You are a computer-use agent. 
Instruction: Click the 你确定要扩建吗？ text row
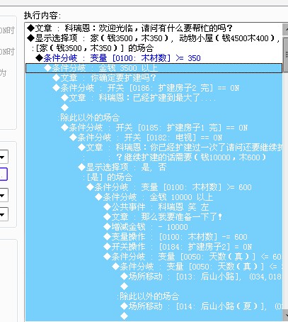coord(154,78)
